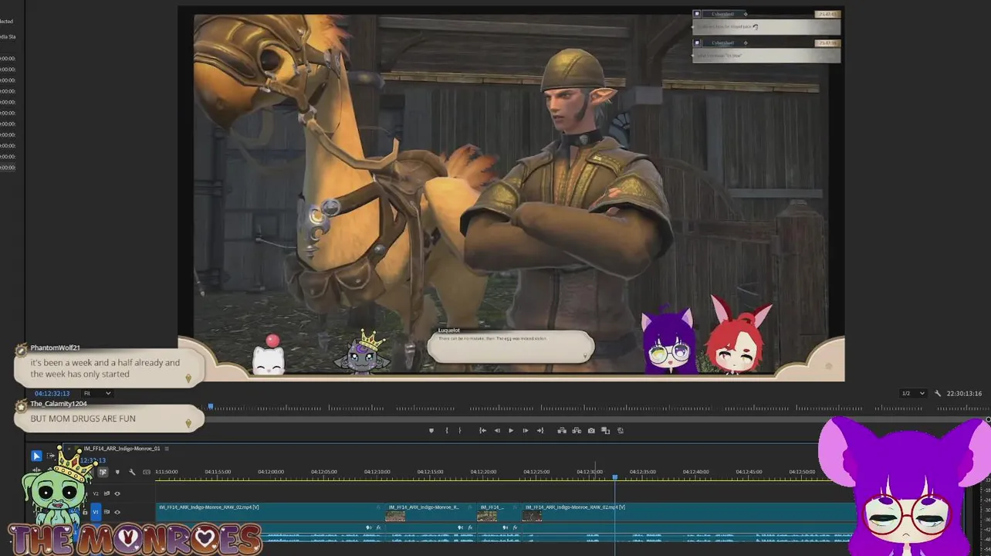
Task: Click the Mark In button
Action: pos(447,431)
